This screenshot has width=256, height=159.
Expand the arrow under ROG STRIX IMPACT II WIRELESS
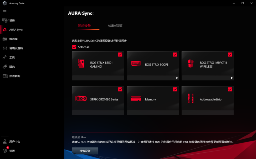click(x=232, y=78)
